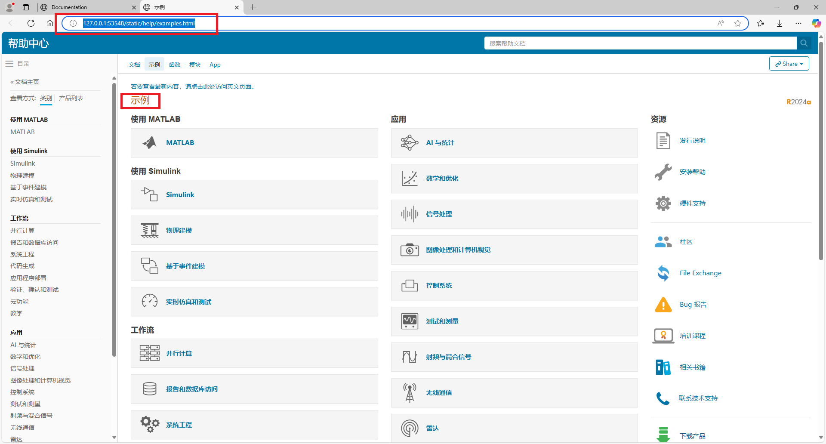Click the 报告和数据库访问 database icon

click(149, 389)
